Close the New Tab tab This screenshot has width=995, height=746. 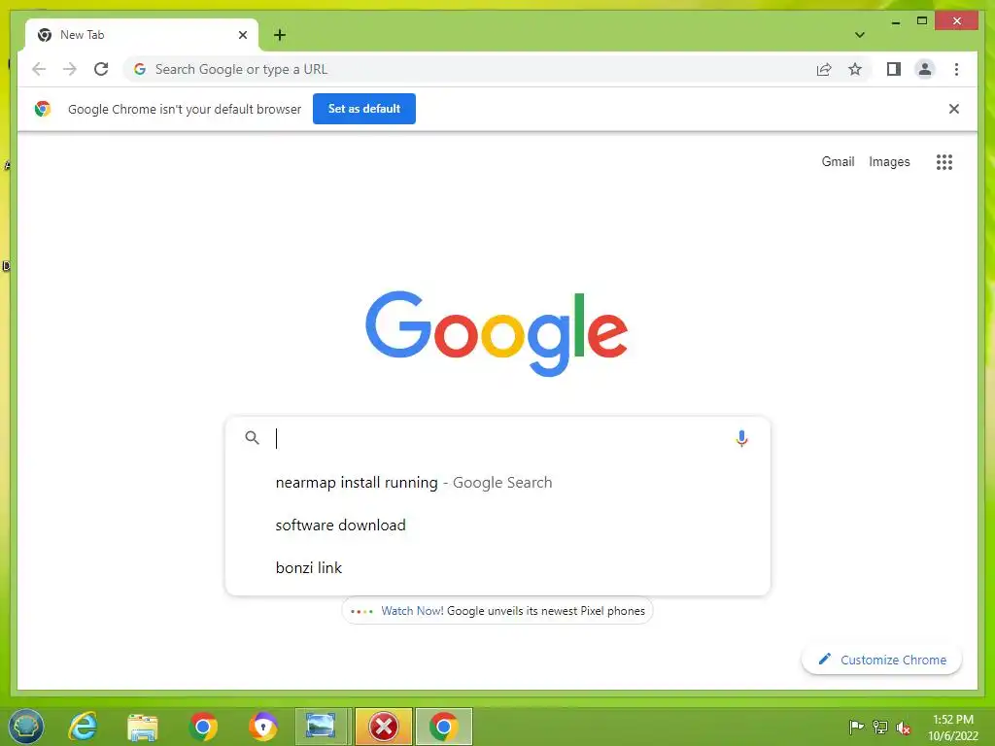242,35
